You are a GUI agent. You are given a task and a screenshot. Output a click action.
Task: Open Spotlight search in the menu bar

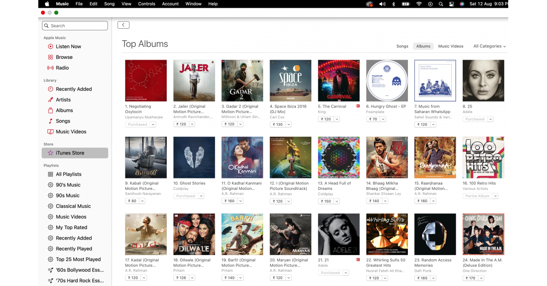441,4
